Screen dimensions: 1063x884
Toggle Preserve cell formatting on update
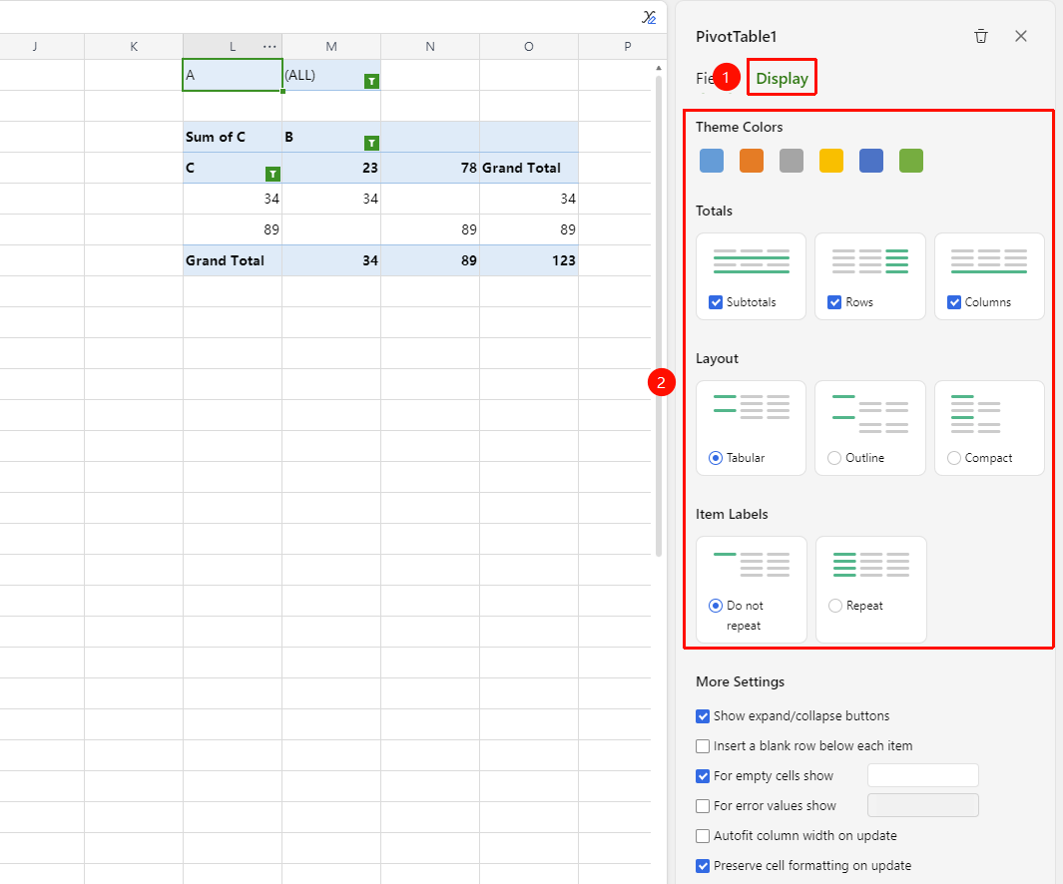(703, 866)
